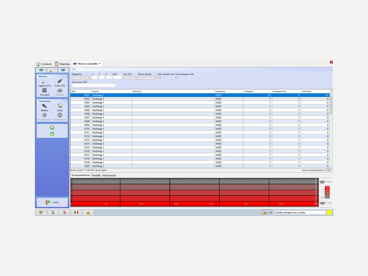Open the Scomparti grid icon
The width and height of the screenshot is (368, 276).
(44, 90)
